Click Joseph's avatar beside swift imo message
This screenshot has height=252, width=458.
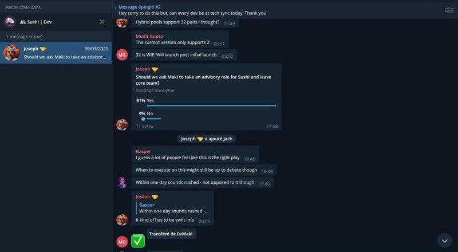point(122,219)
